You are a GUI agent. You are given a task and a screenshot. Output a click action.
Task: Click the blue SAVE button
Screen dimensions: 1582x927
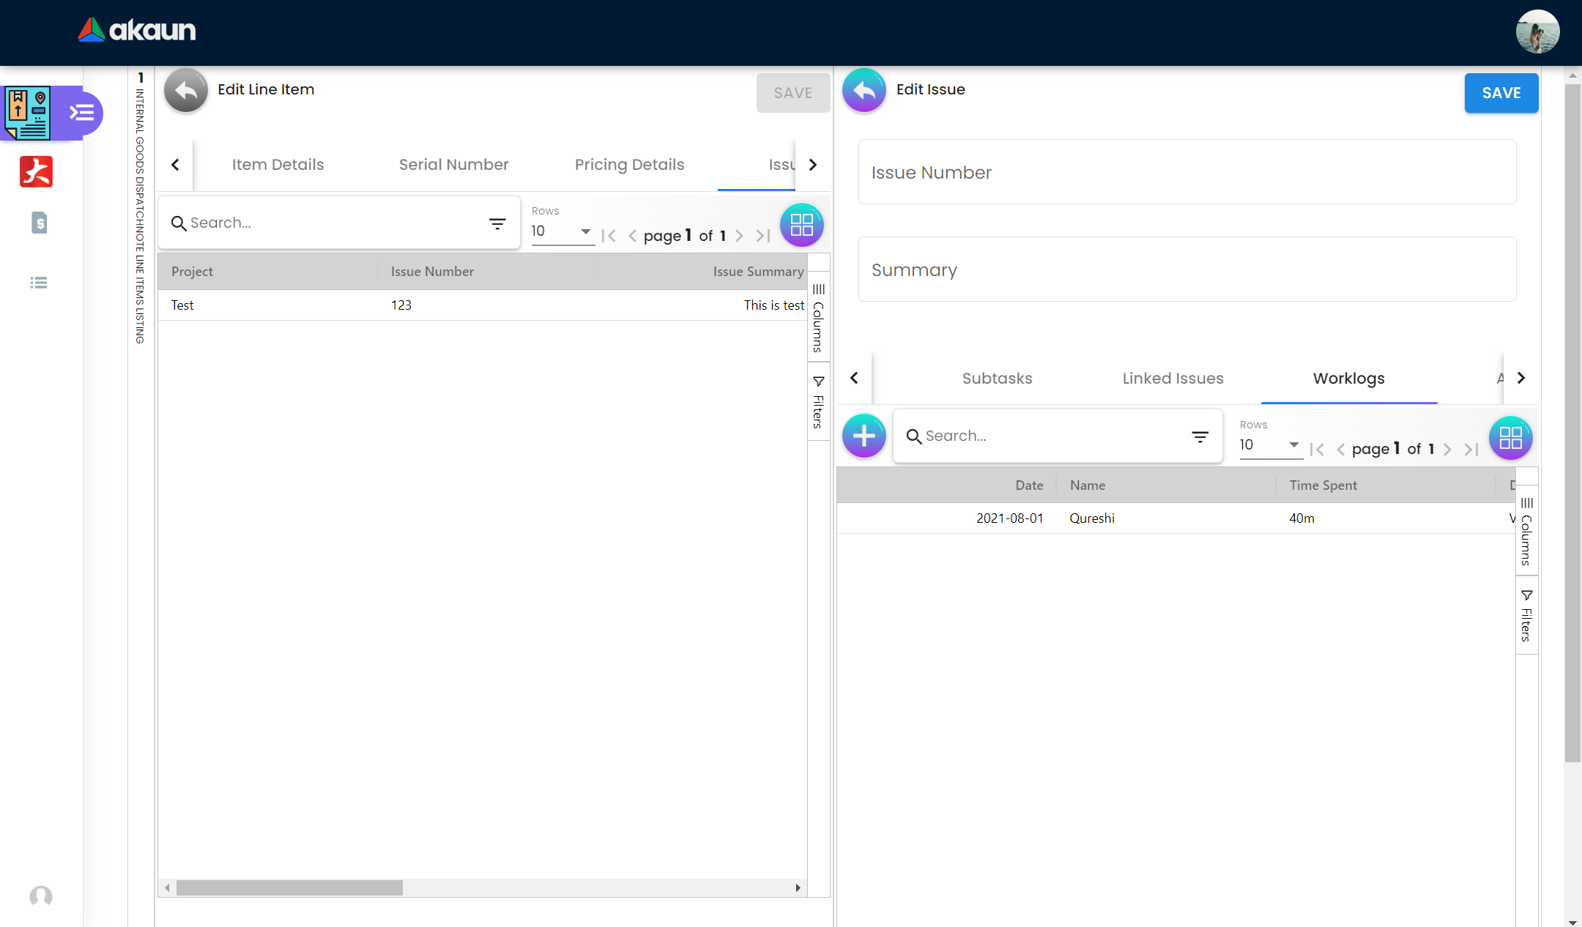point(1501,93)
